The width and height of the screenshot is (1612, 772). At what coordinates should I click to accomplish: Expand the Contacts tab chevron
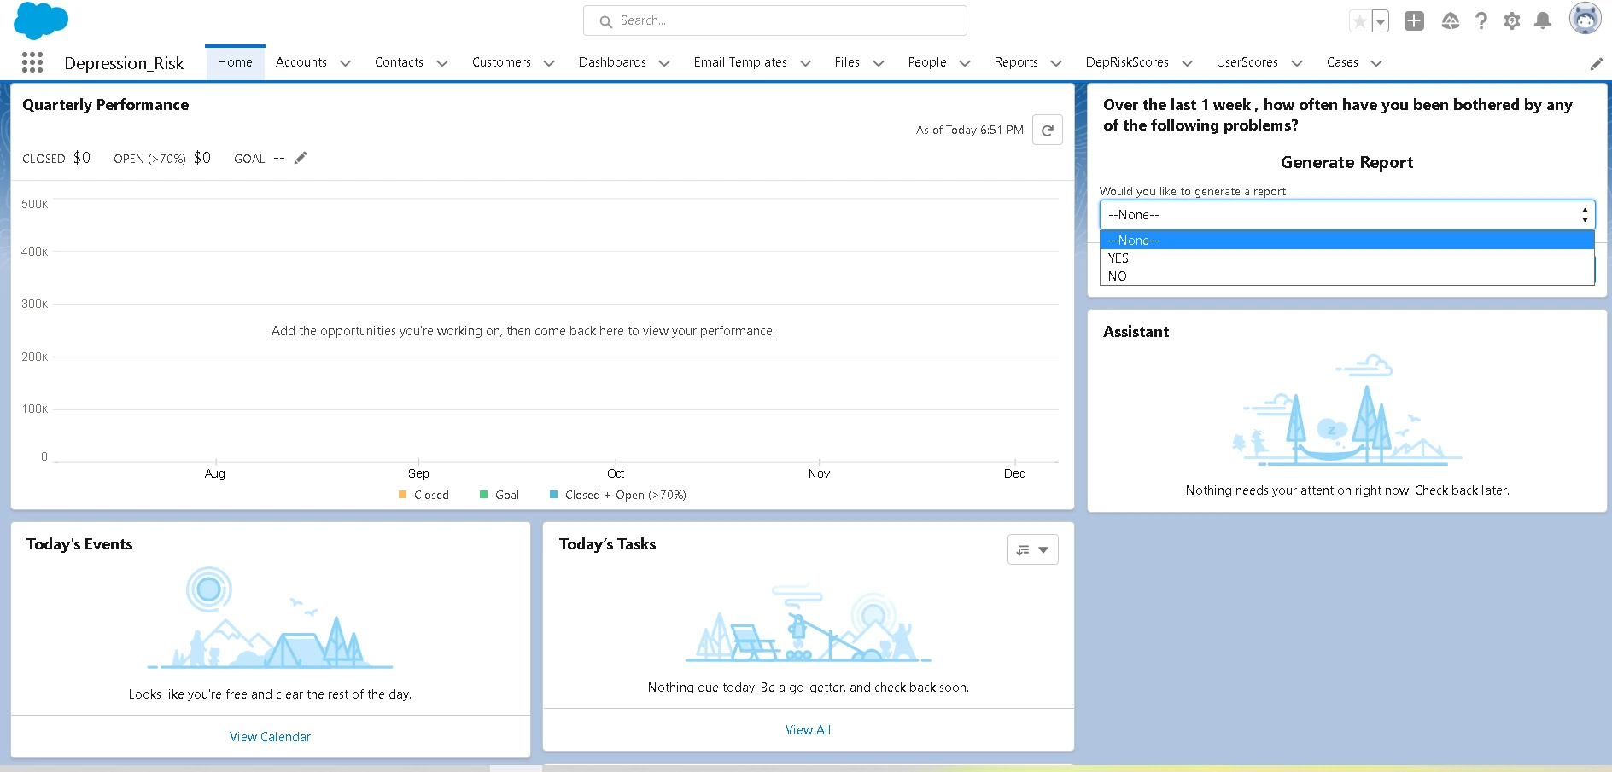click(x=442, y=63)
